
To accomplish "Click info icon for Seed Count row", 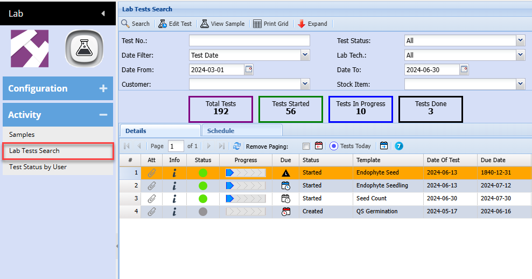I will (174, 198).
